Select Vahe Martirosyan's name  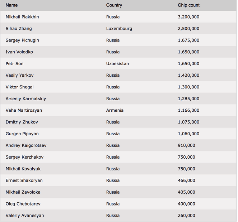coord(24,110)
